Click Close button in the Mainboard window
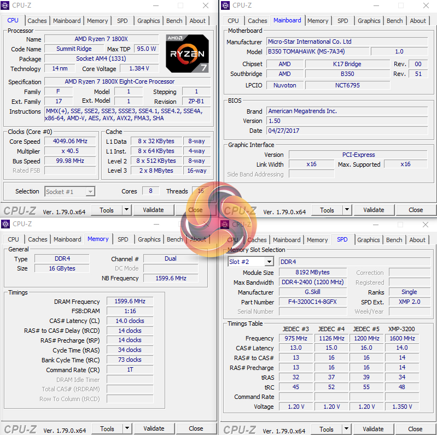437x435 pixels. (416, 210)
